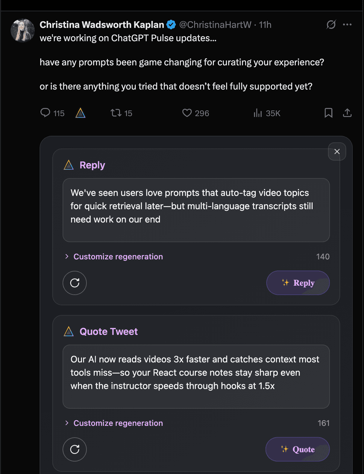The width and height of the screenshot is (364, 474).
Task: Click the triangle logo next to the Reply header
Action: pos(69,165)
